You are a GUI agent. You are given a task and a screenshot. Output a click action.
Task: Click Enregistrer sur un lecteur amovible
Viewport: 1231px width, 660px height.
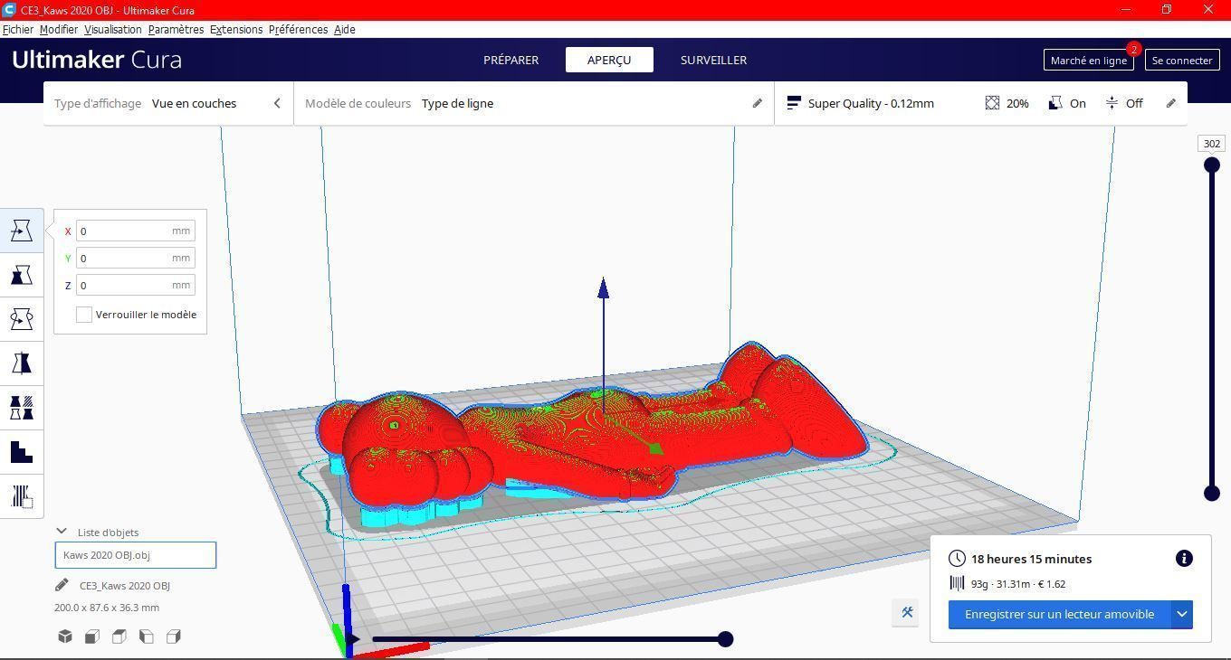1059,614
